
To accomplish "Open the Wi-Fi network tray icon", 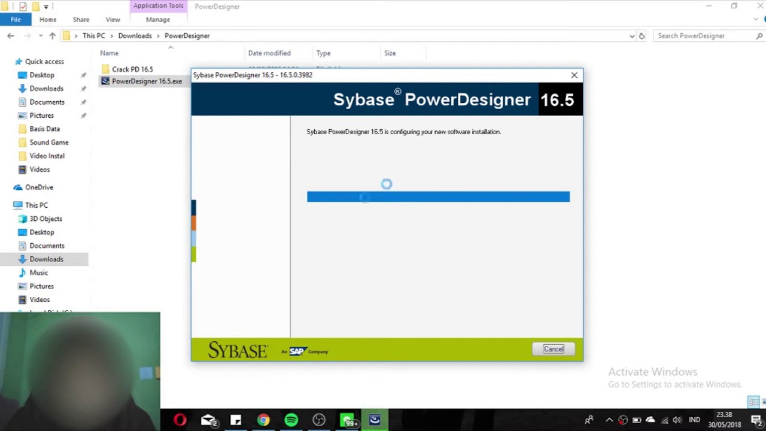I will tap(664, 420).
